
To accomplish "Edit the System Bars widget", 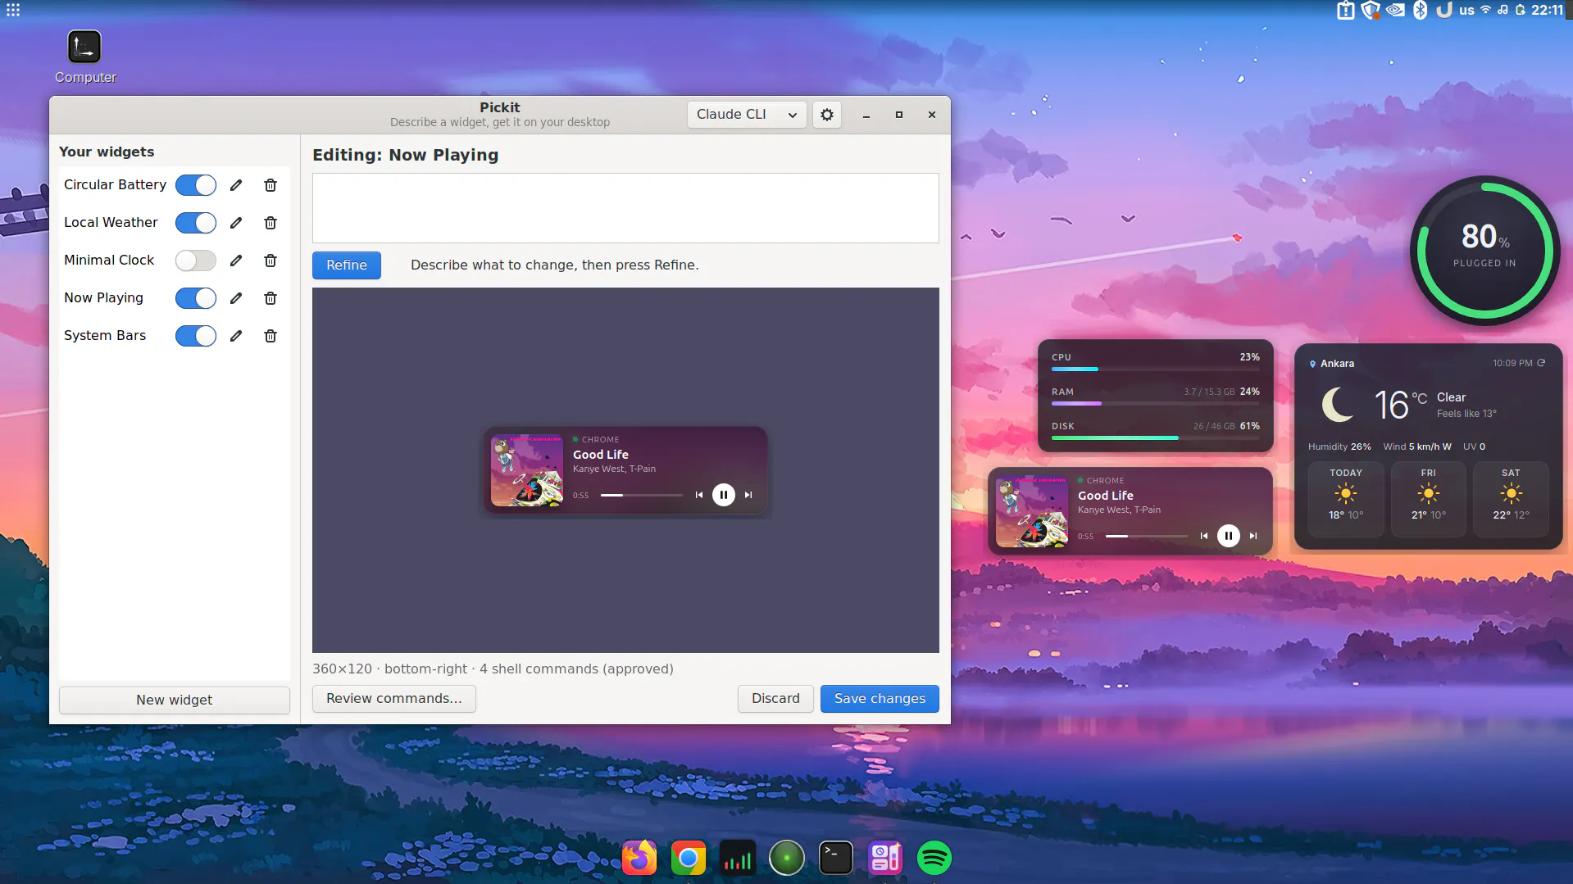I will click(236, 336).
